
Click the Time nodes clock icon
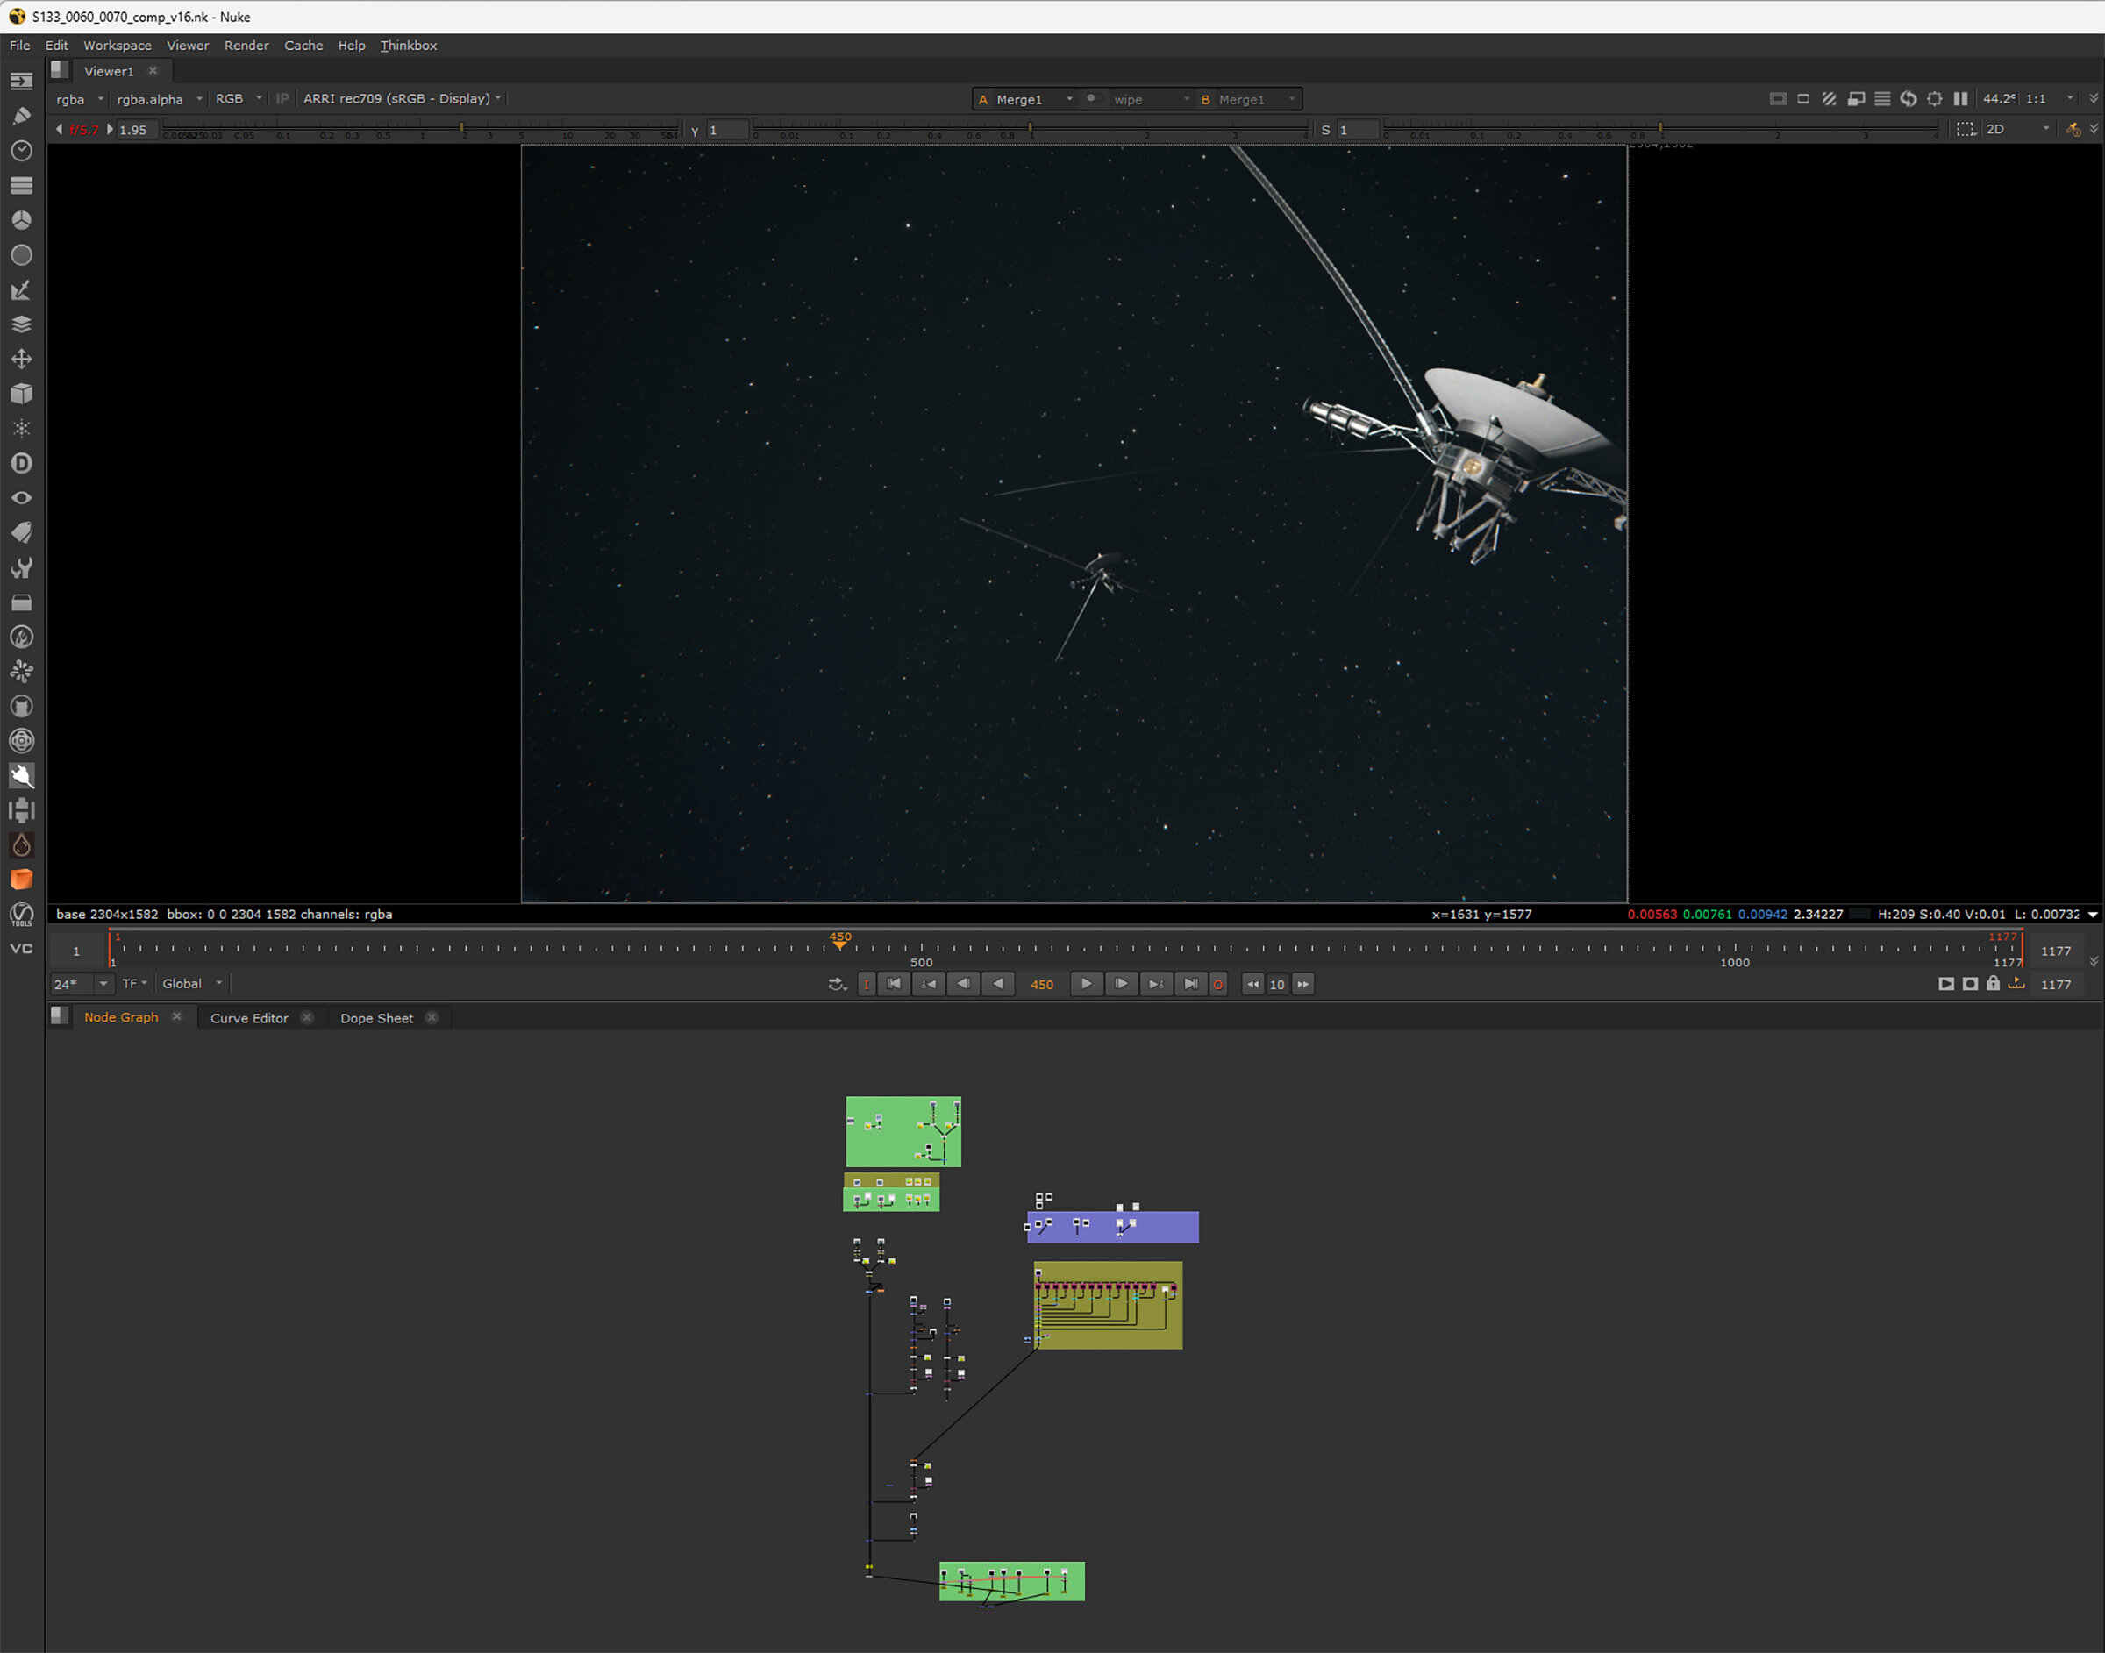pyautogui.click(x=21, y=151)
